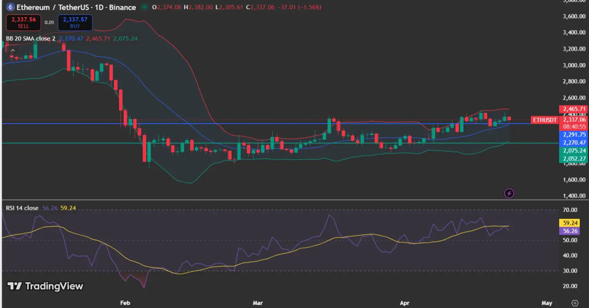Viewport: 589px width, 308px height.
Task: Click the Apr label on time axis
Action: (404, 303)
